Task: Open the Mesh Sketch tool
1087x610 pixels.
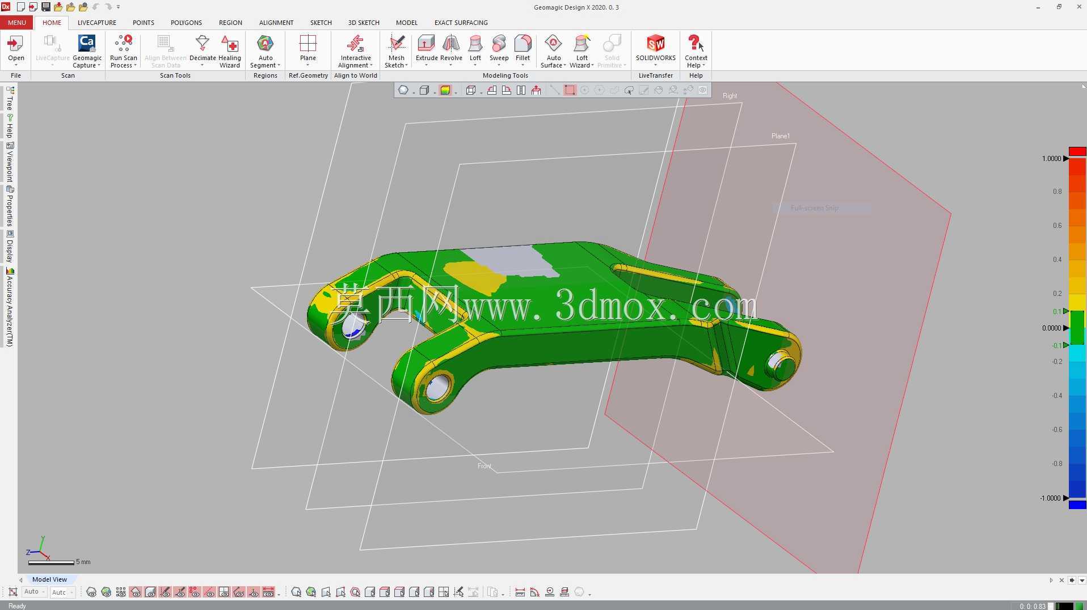Action: pyautogui.click(x=396, y=51)
